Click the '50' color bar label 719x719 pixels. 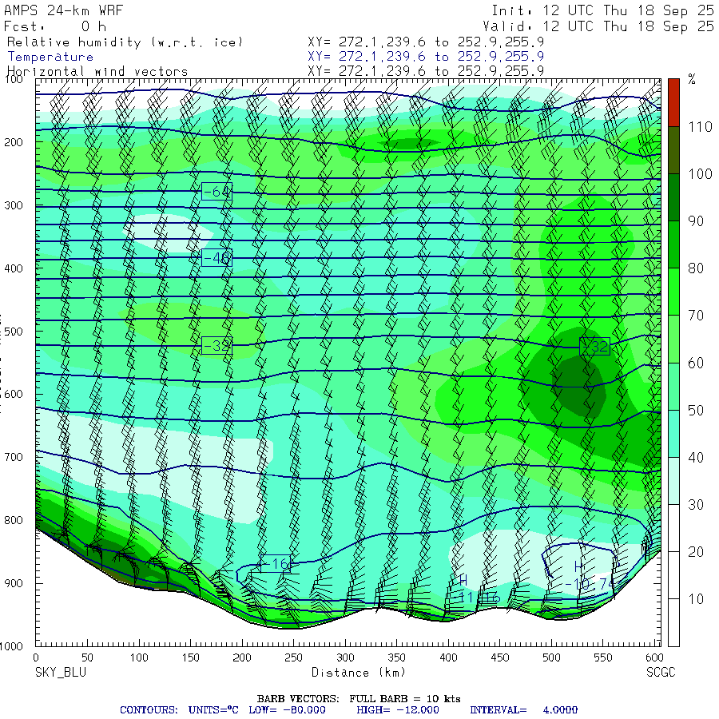696,410
